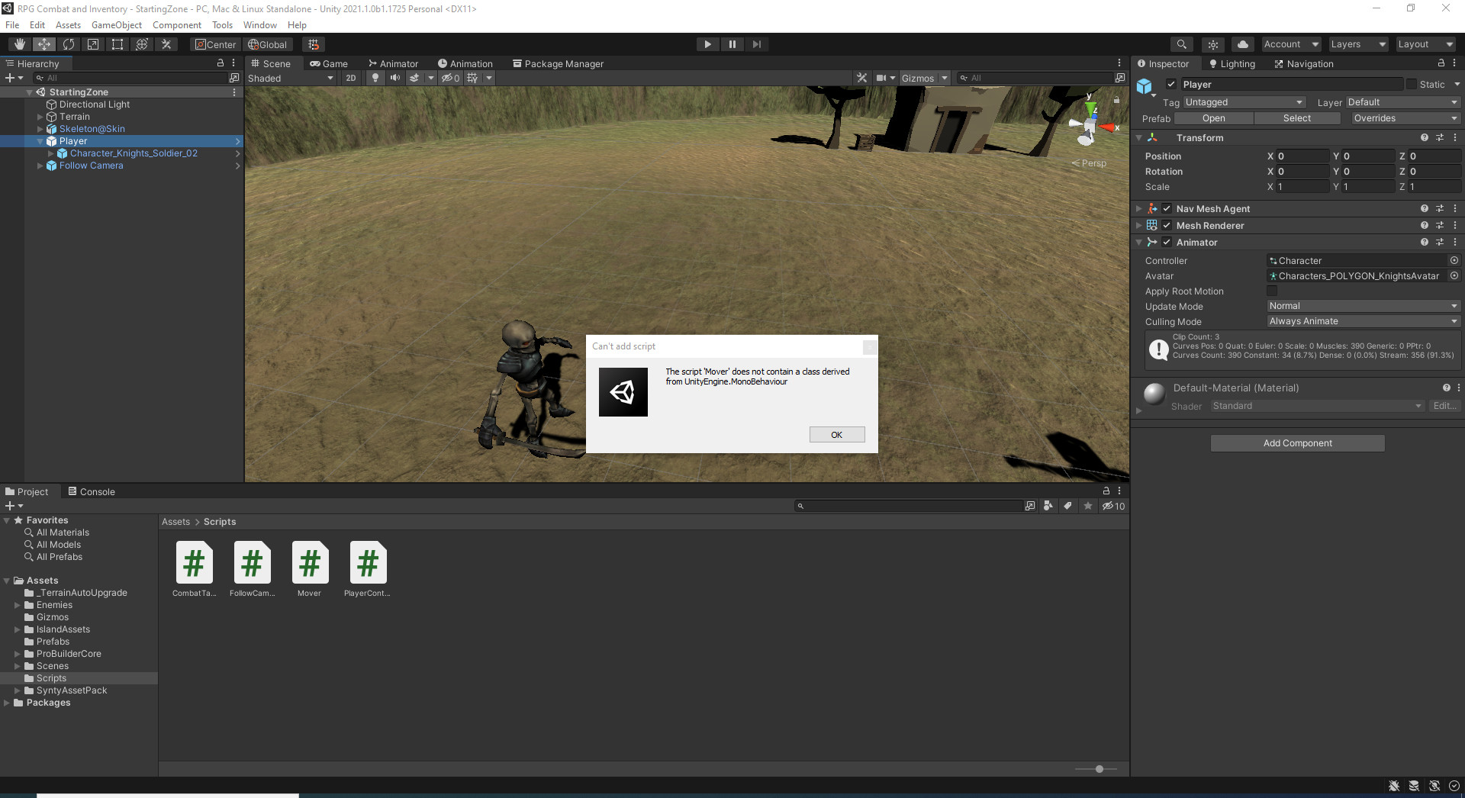
Task: Adjust the project icon size slider
Action: click(x=1099, y=769)
